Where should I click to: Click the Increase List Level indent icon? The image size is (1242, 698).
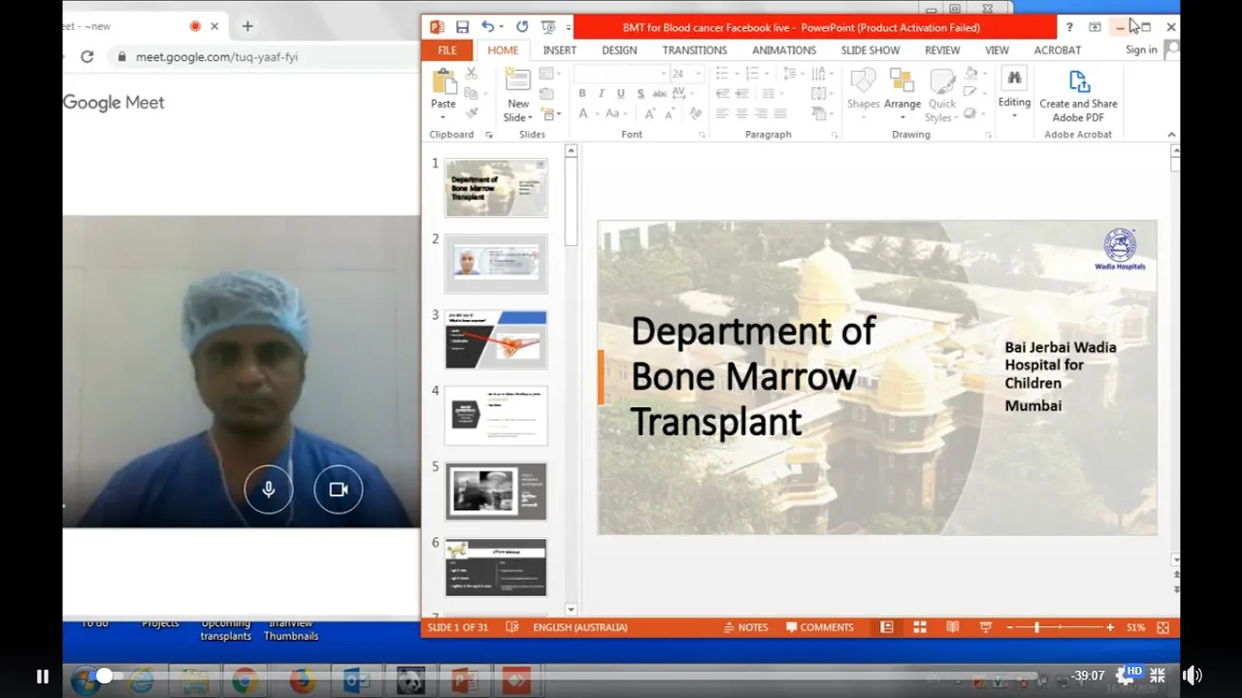(x=741, y=93)
